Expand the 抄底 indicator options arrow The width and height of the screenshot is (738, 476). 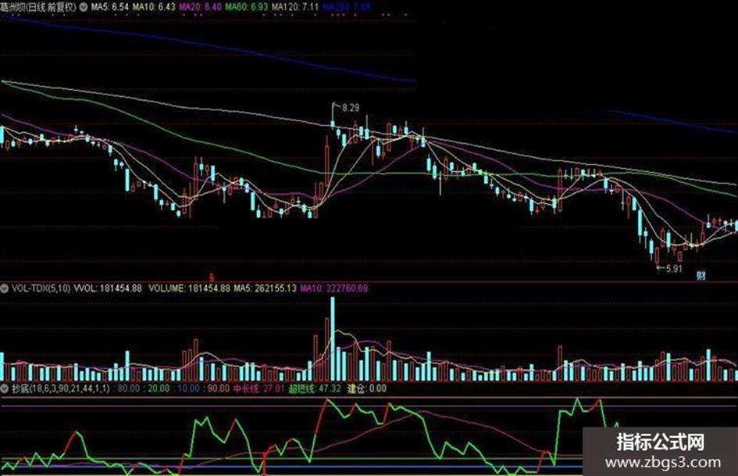pos(4,388)
